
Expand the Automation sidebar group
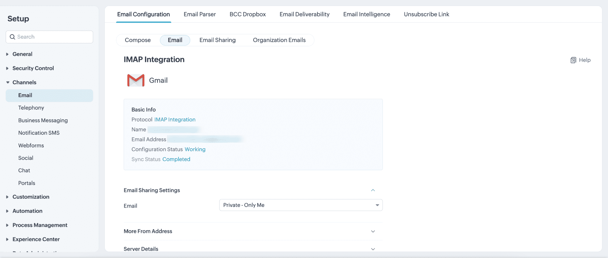pyautogui.click(x=7, y=211)
